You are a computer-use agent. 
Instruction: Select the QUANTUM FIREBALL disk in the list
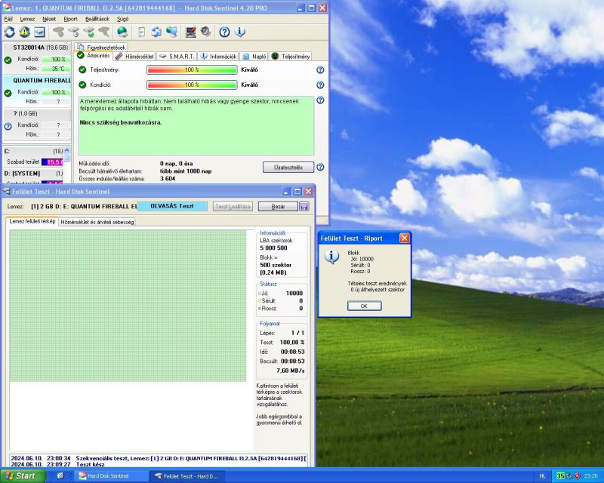coord(36,91)
